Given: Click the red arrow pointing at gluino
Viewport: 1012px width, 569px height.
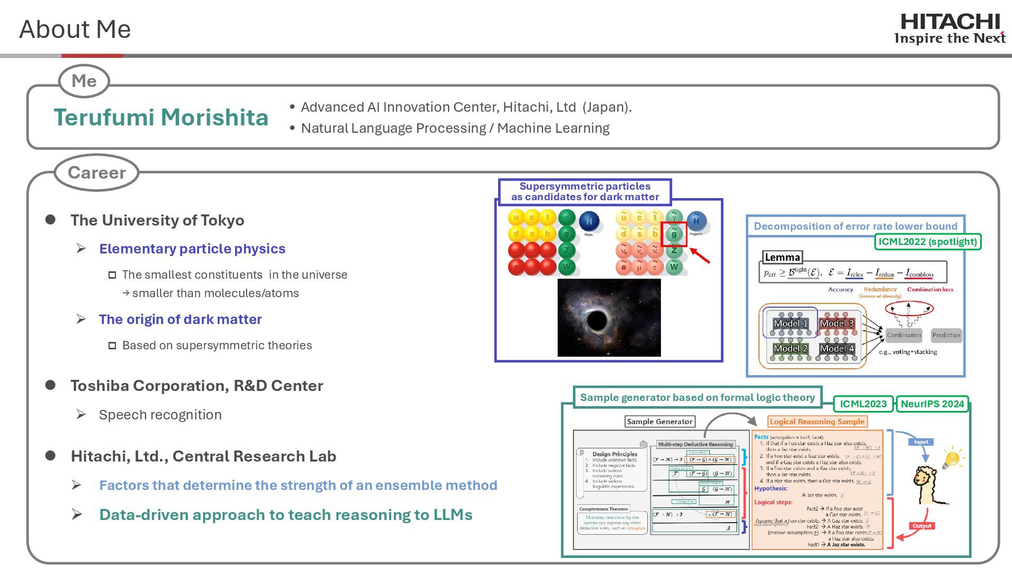Looking at the screenshot, I should [700, 255].
